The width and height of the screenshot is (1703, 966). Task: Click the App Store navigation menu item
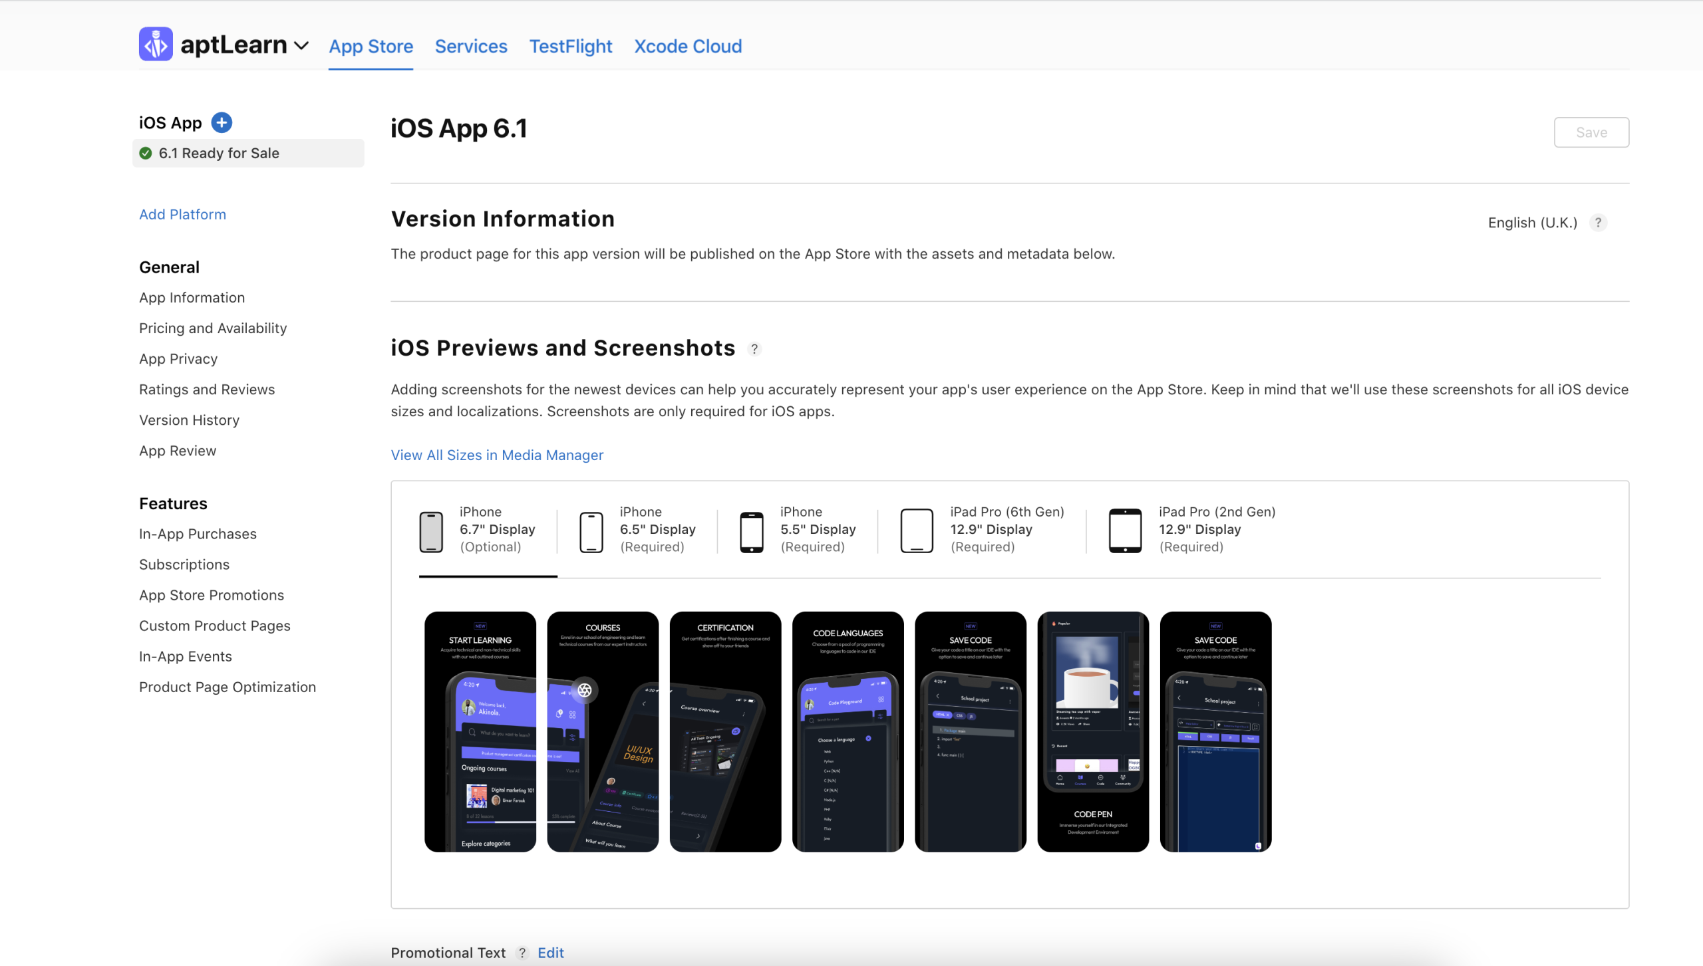371,47
